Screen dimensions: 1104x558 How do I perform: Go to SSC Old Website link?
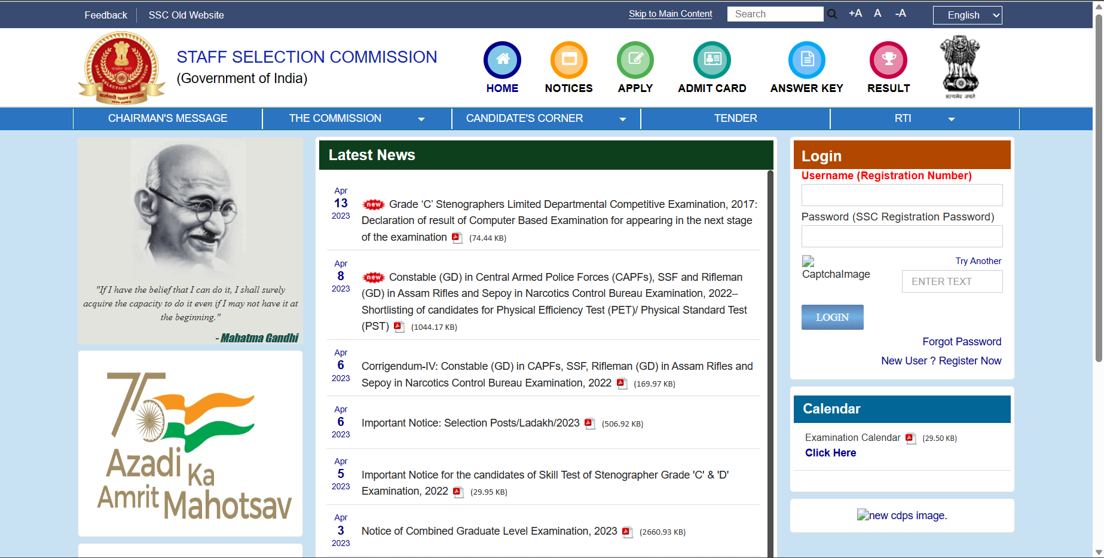[186, 15]
